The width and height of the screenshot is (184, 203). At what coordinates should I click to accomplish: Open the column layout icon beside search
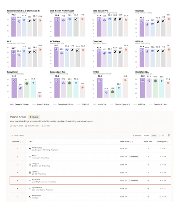click(169, 136)
